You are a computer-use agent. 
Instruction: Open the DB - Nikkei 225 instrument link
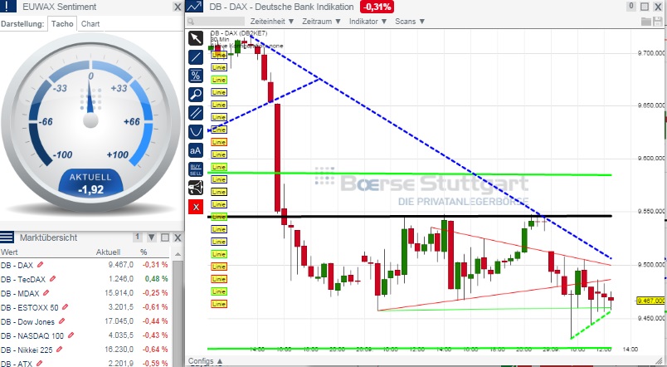pyautogui.click(x=27, y=350)
